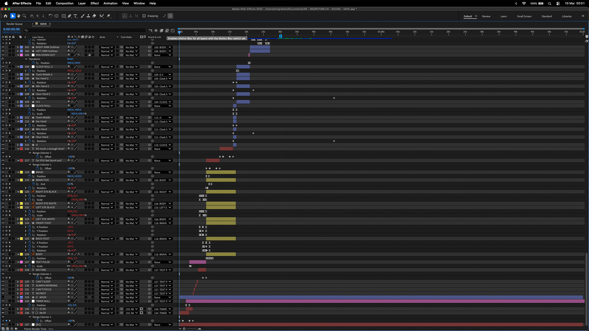Open blend mode dropdown for CLOCK NULL 2
The width and height of the screenshot is (589, 331).
[x=107, y=67]
